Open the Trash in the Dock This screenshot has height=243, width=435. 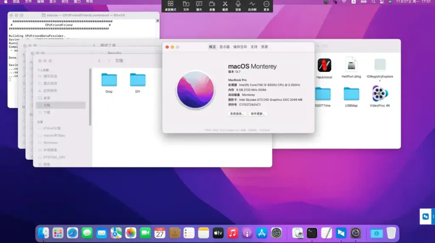[x=391, y=233]
